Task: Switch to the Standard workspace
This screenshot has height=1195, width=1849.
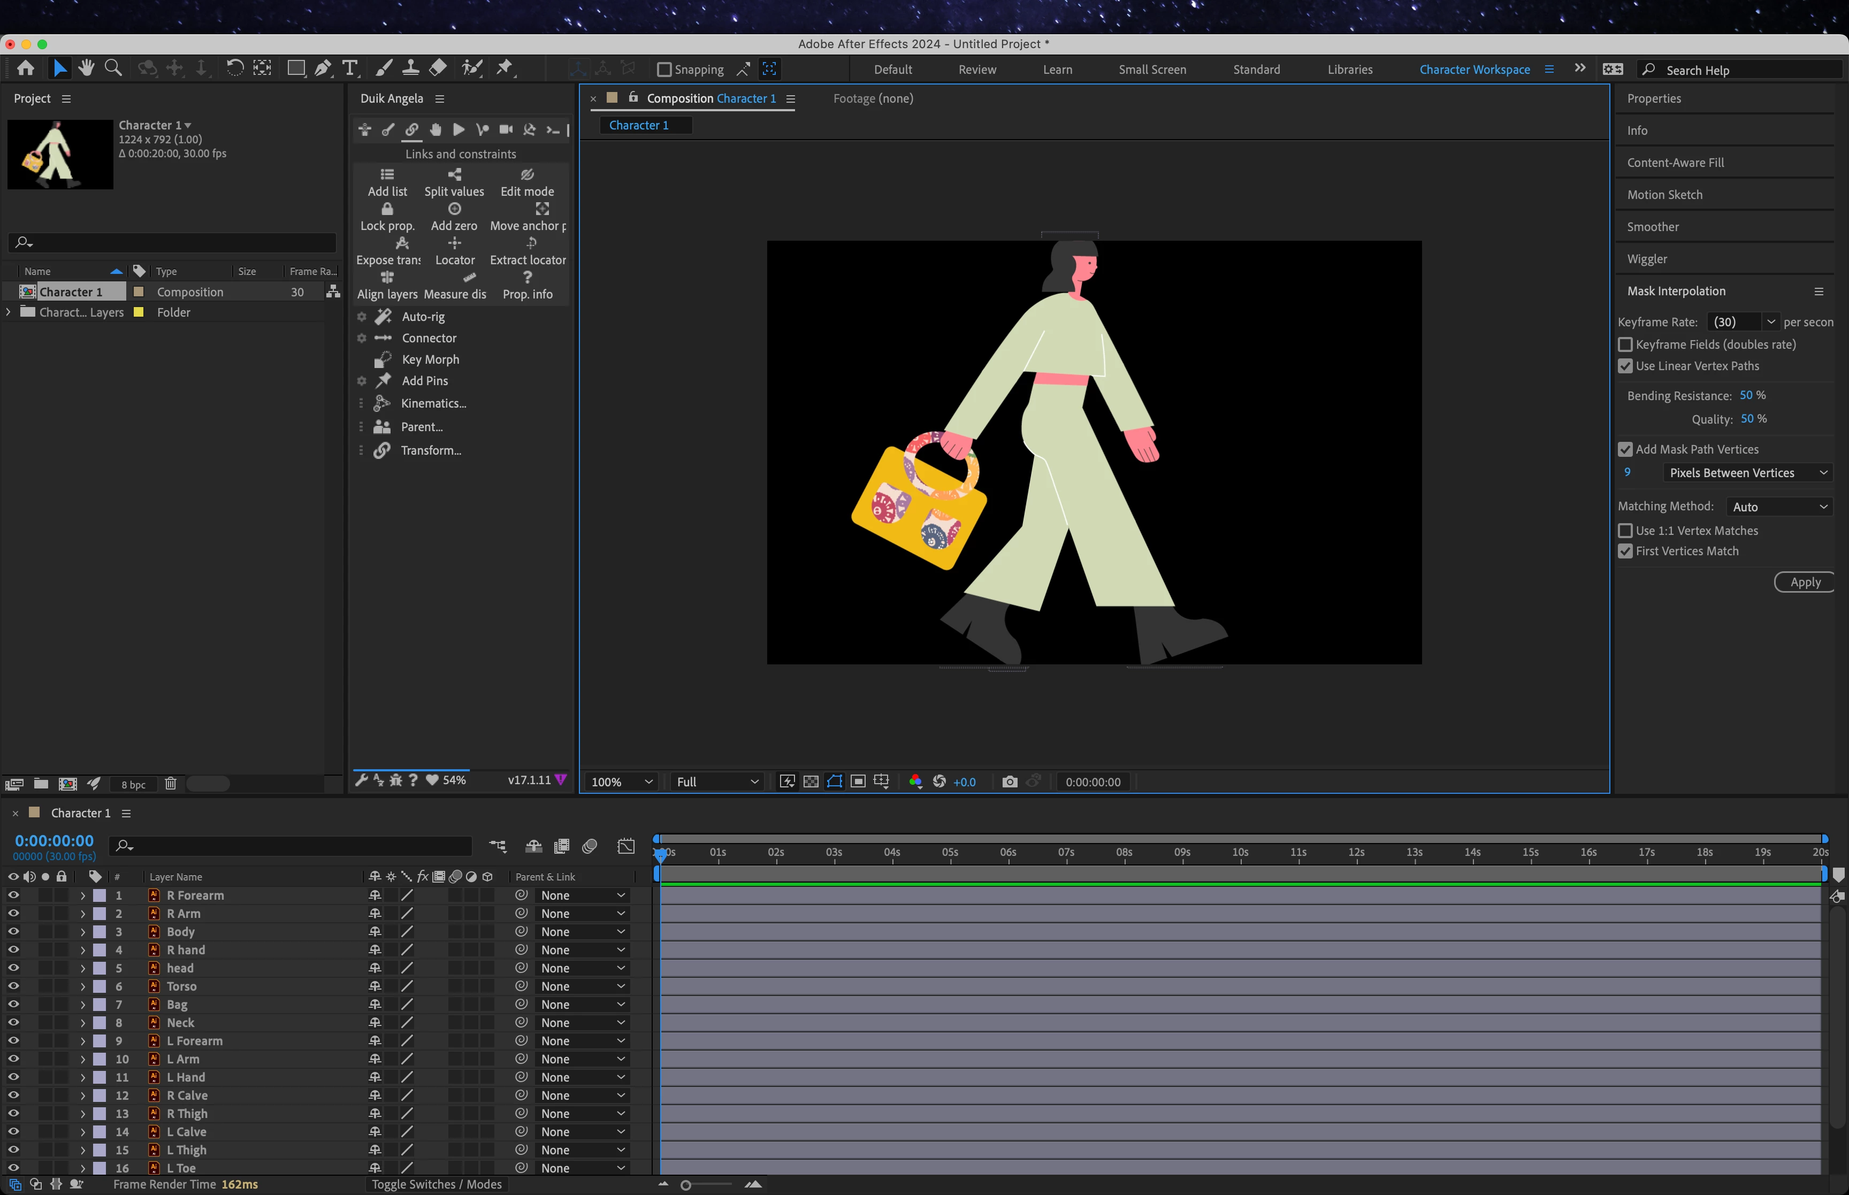Action: point(1256,70)
